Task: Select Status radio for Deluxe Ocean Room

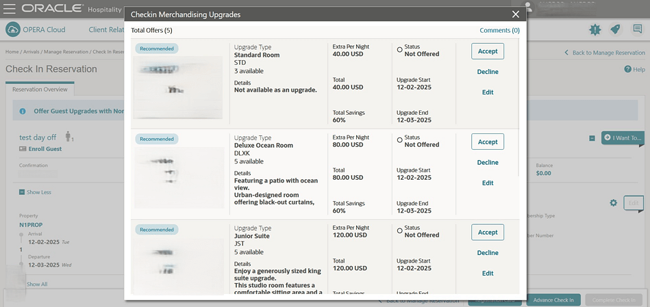Action: [399, 140]
